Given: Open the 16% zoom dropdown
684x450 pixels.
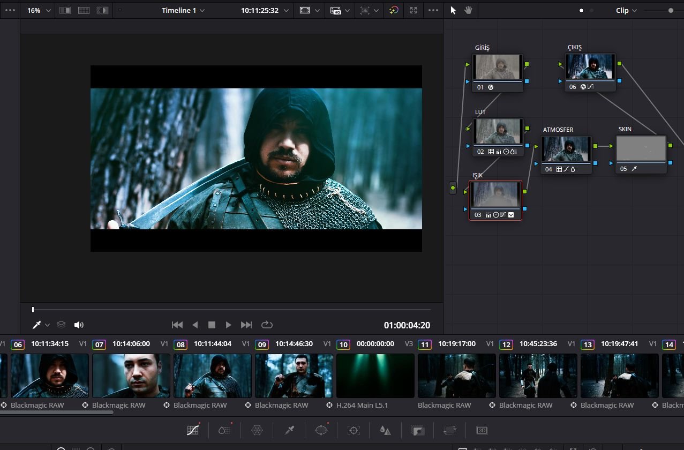Looking at the screenshot, I should (x=40, y=10).
